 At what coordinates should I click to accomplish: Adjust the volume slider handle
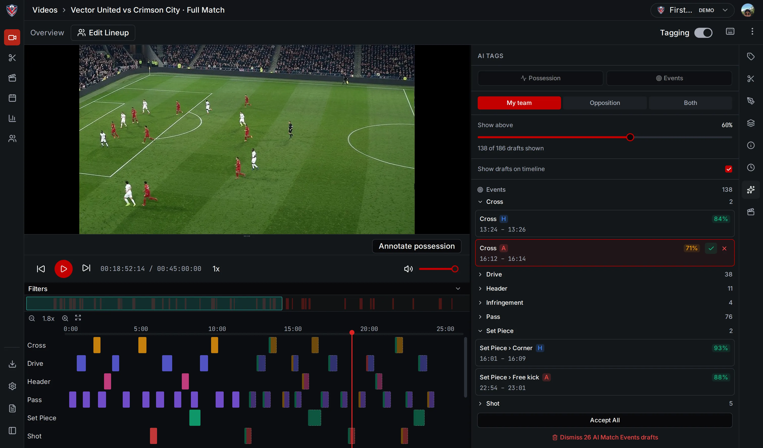coord(455,269)
